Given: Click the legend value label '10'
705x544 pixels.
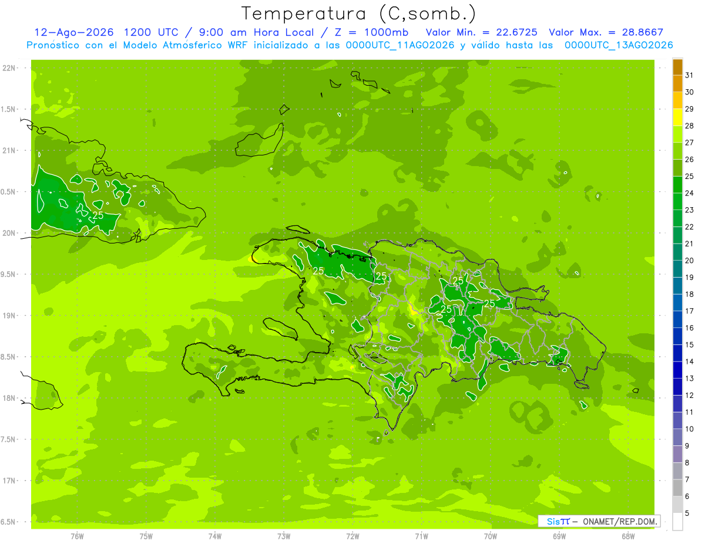Looking at the screenshot, I should pos(690,429).
